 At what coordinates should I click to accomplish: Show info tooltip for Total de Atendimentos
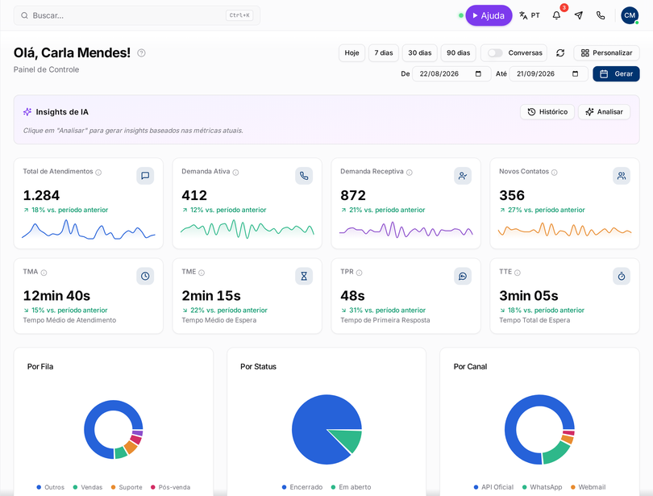(x=98, y=173)
